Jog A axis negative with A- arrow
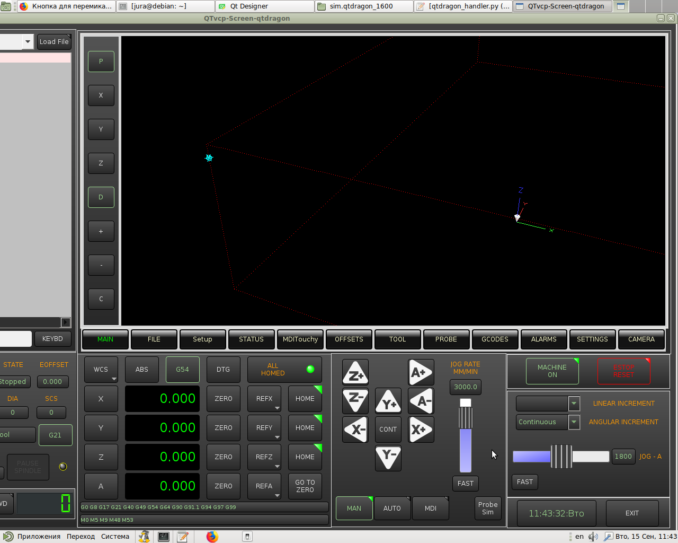This screenshot has height=543, width=678. (421, 401)
